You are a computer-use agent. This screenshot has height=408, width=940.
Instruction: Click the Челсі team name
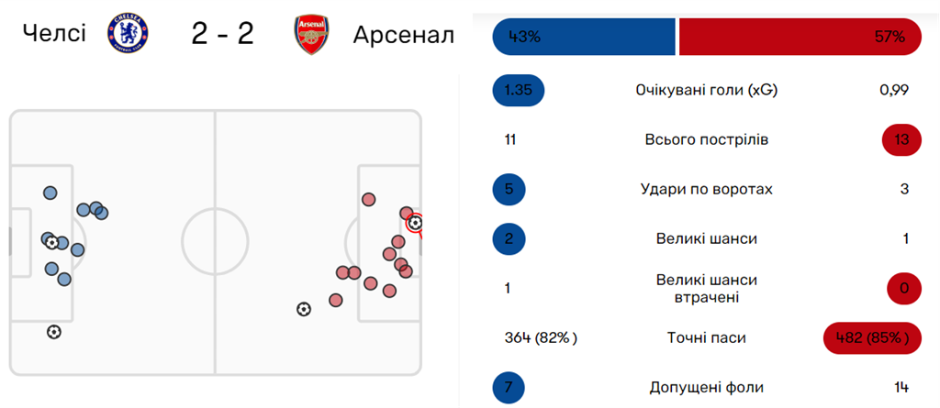(x=53, y=35)
